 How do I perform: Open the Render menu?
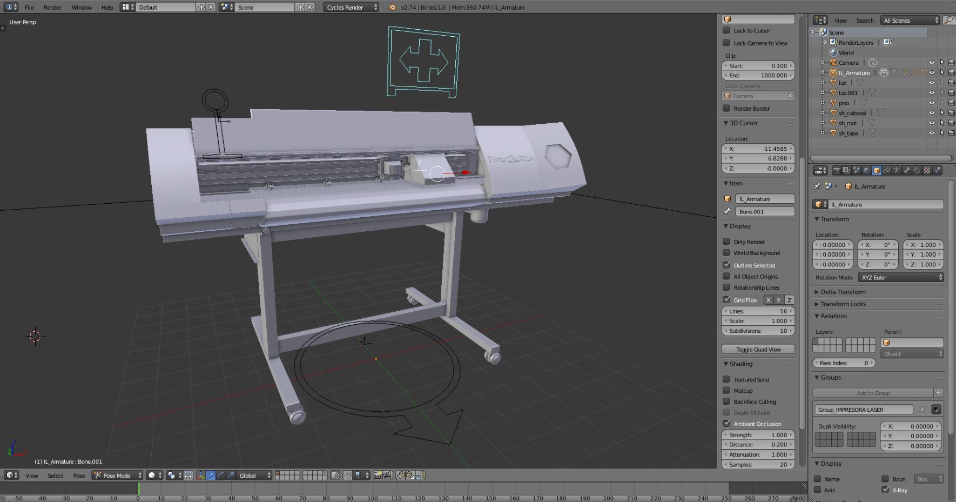(x=52, y=8)
